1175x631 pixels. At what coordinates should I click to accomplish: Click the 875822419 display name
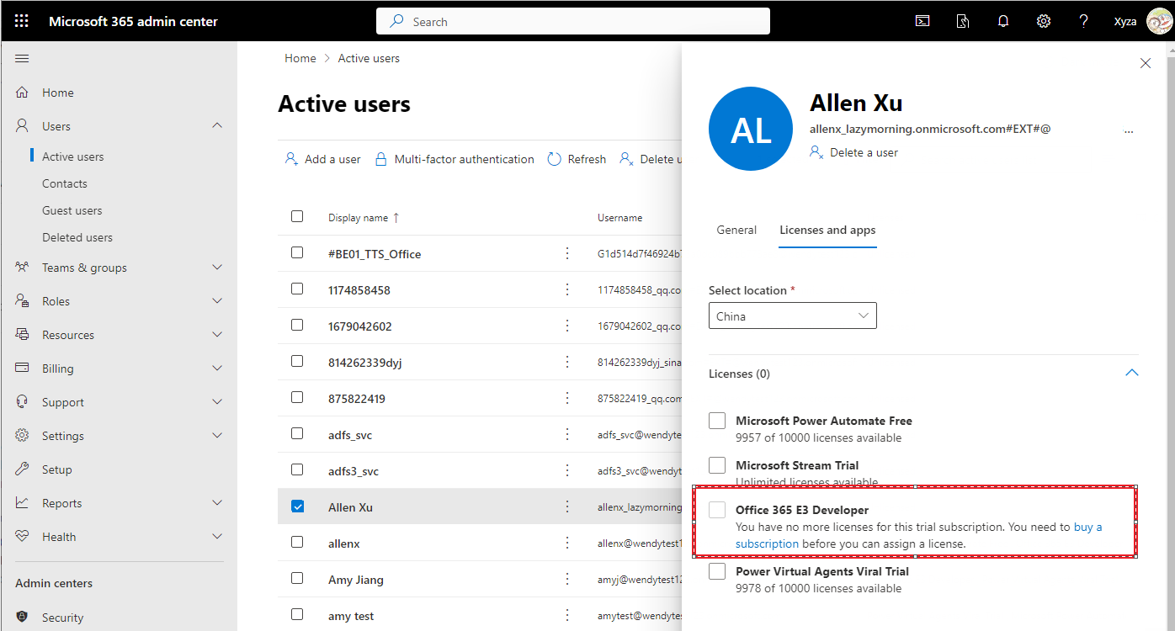(357, 398)
